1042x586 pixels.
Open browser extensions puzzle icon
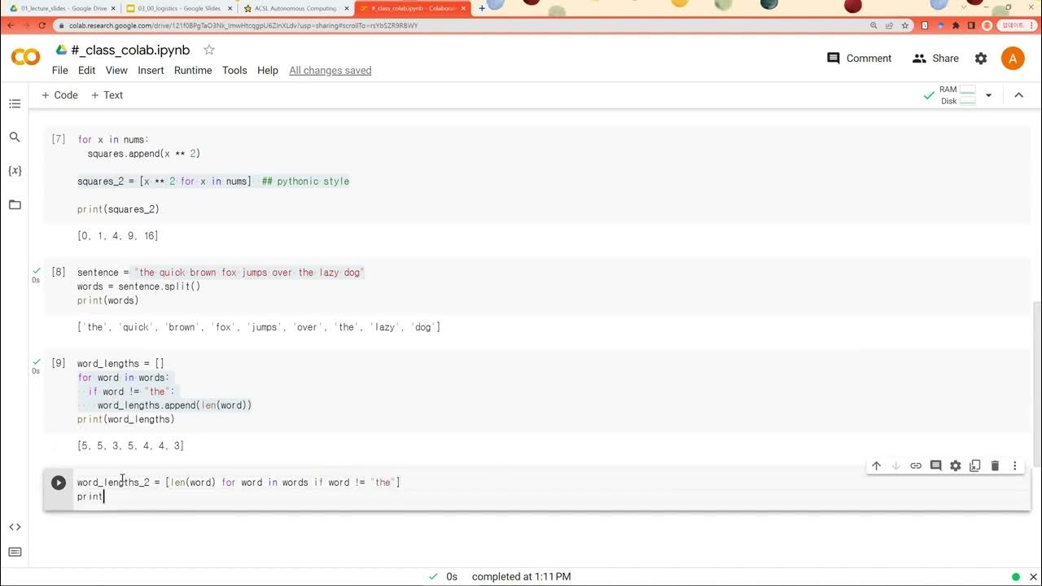pyautogui.click(x=955, y=25)
